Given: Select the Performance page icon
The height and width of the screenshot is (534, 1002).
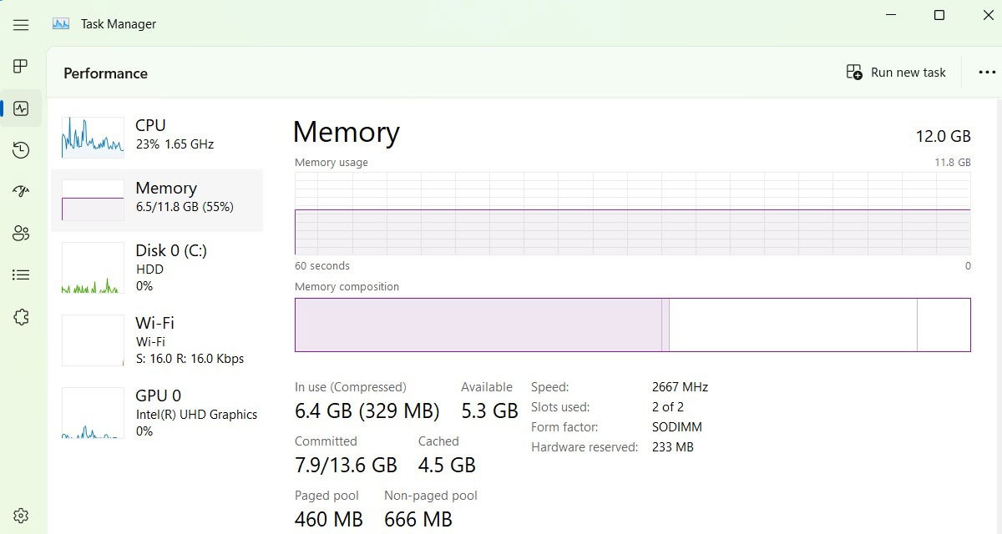Looking at the screenshot, I should point(21,108).
